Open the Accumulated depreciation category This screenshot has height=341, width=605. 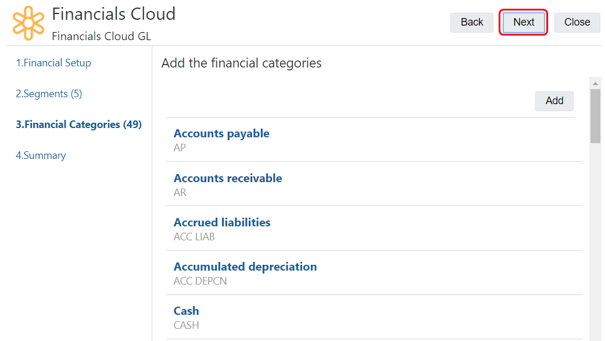245,267
